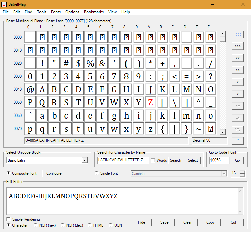Select the { left curly bracket cell
The image size is (251, 232).
(x=162, y=129)
